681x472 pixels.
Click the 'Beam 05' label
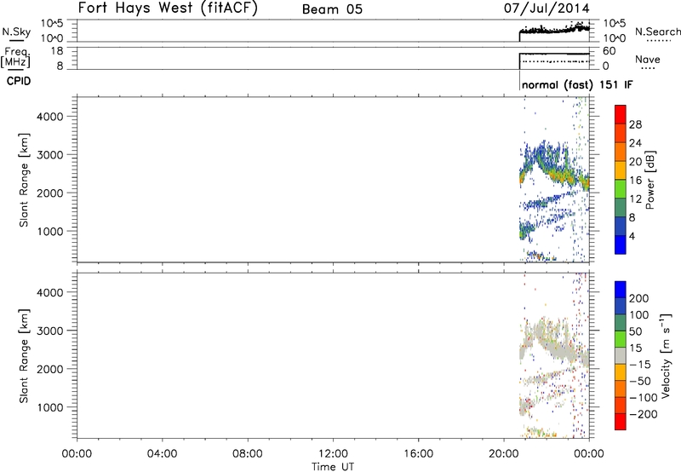coord(332,9)
